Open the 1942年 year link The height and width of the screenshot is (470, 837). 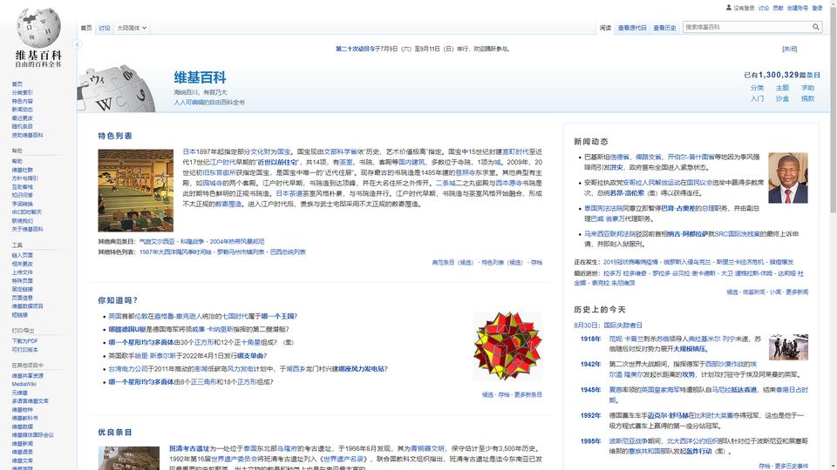(x=590, y=365)
